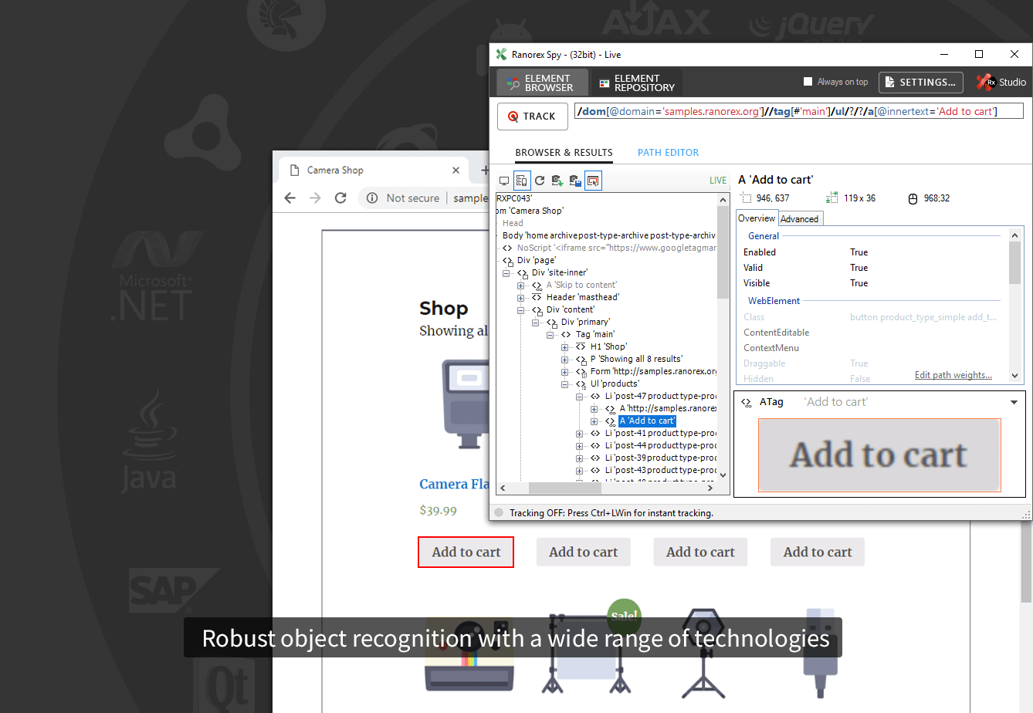The width and height of the screenshot is (1033, 713).
Task: Toggle the element tree view toolbar icon
Action: (522, 181)
